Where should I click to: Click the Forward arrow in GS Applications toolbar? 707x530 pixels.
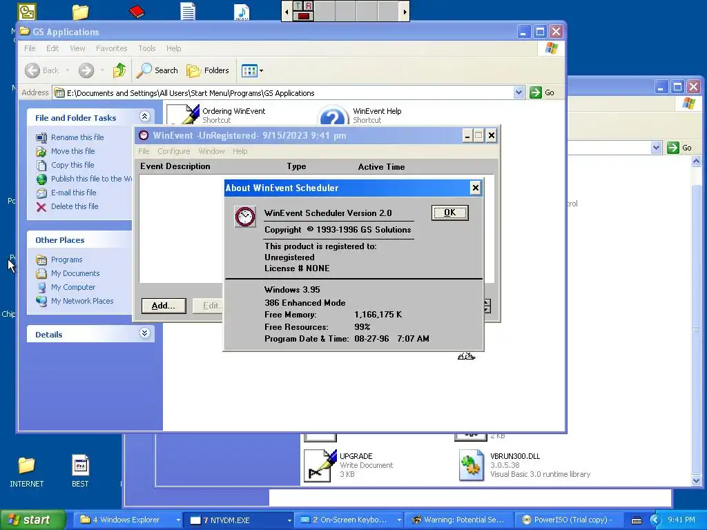tap(86, 70)
